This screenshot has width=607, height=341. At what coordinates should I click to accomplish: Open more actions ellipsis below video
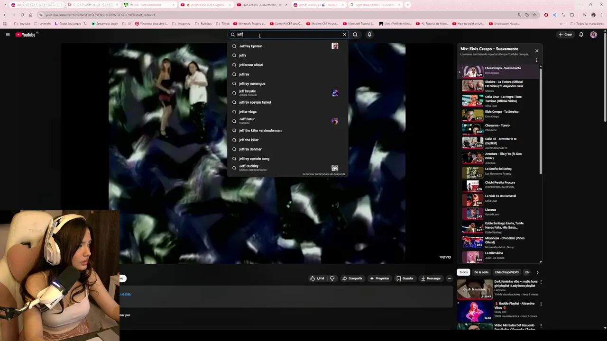click(450, 278)
